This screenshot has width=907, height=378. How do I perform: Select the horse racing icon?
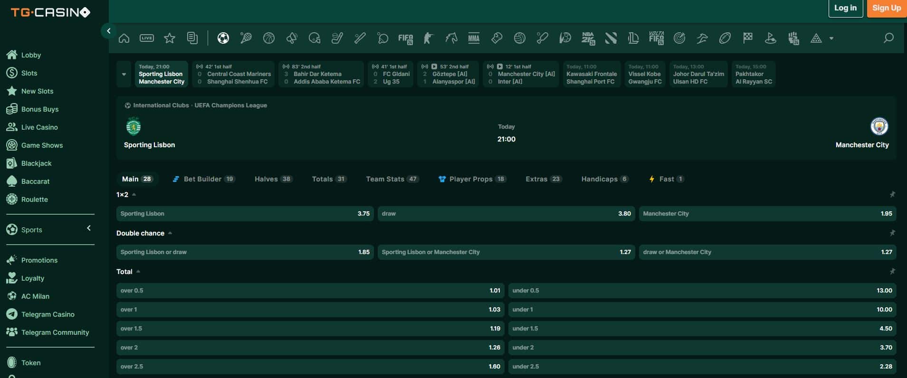click(x=451, y=38)
